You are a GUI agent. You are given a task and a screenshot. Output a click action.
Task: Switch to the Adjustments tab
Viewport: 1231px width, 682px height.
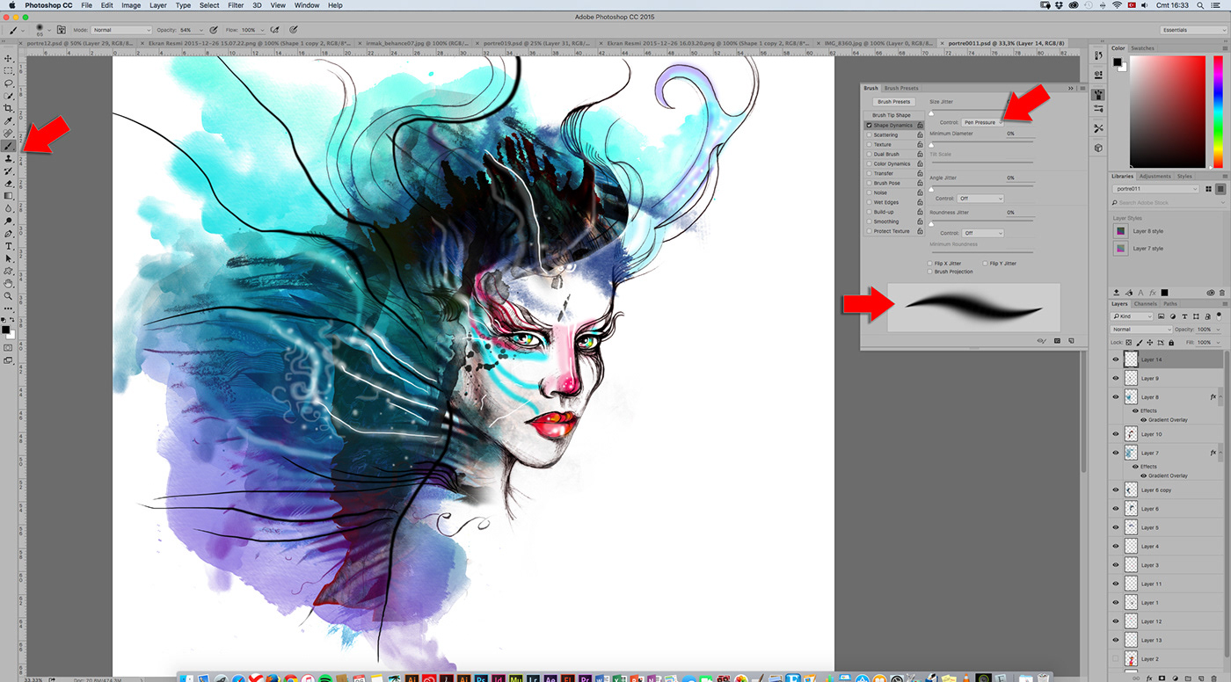coord(1155,176)
